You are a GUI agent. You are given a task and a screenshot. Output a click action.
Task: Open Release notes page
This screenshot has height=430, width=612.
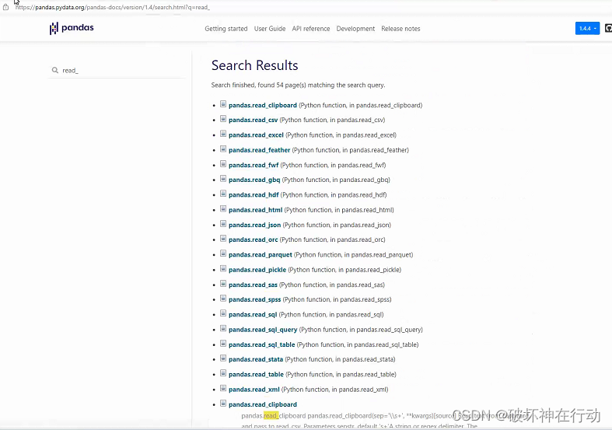400,29
